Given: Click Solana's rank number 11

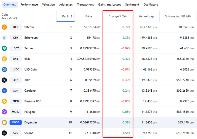Looking at the screenshot, I should point(70,133).
